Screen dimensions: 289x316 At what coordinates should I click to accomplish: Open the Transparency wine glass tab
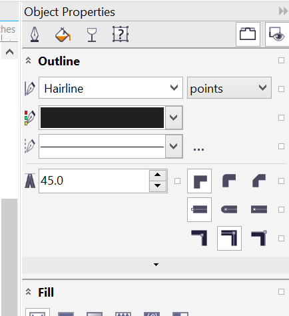pos(92,35)
